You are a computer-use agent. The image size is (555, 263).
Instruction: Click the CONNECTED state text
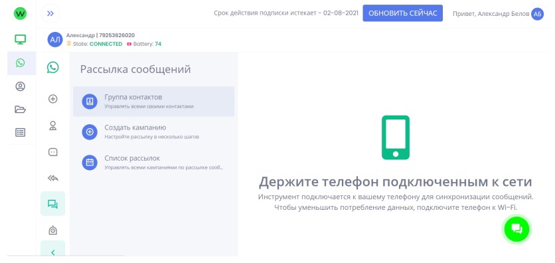[106, 44]
